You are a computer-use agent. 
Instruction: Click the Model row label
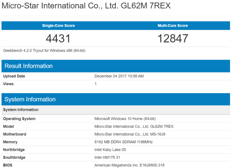[x=8, y=126]
